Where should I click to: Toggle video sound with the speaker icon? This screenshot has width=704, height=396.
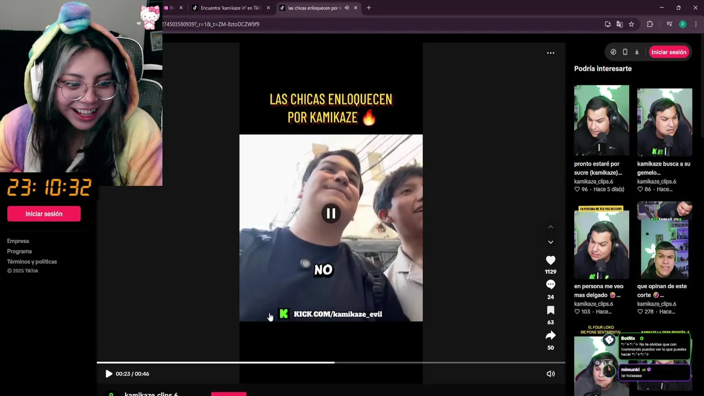tap(551, 374)
